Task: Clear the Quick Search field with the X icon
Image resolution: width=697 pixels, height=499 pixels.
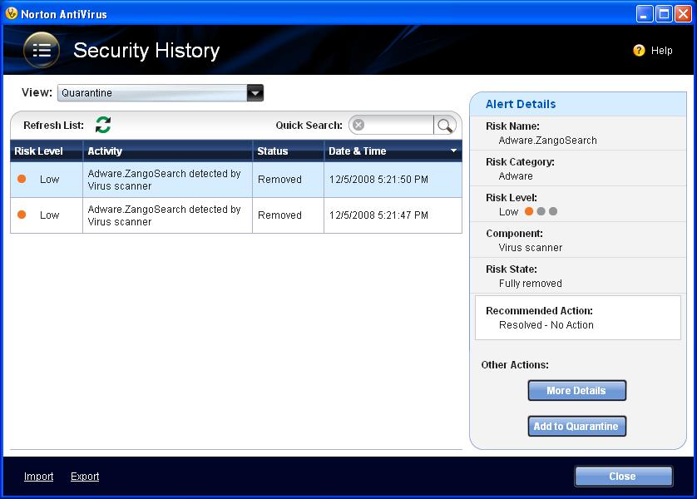Action: 358,125
